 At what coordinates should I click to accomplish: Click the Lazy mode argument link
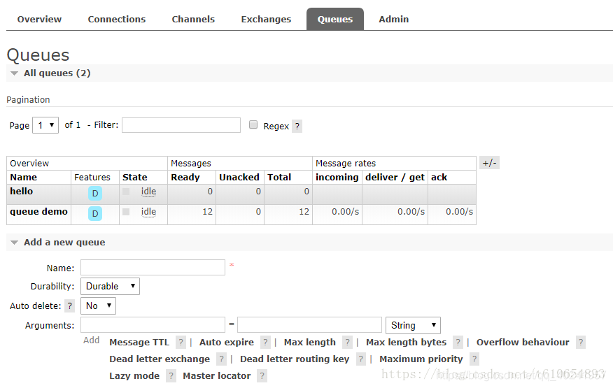(x=134, y=376)
